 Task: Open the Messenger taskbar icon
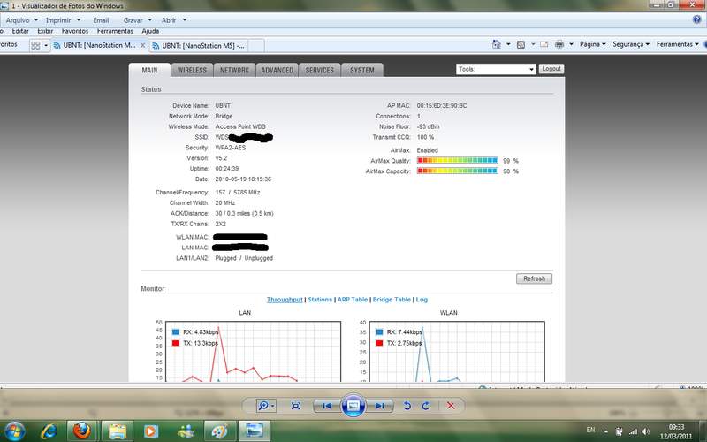coord(186,431)
